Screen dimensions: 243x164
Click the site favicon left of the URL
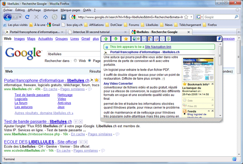click(73, 17)
